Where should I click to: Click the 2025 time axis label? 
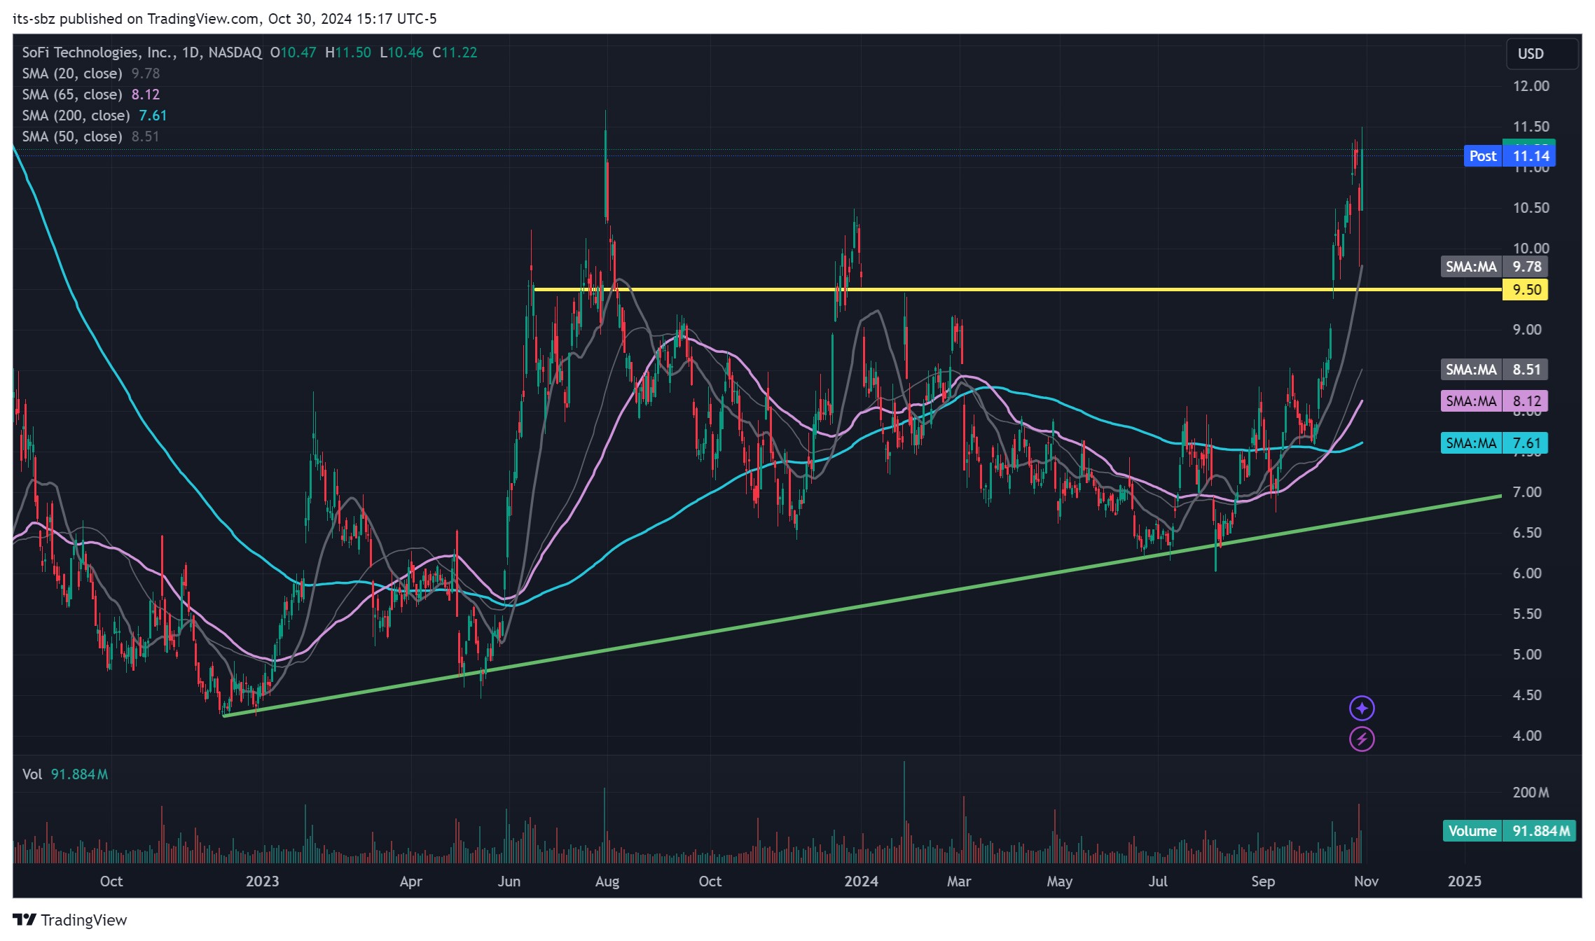(x=1464, y=881)
